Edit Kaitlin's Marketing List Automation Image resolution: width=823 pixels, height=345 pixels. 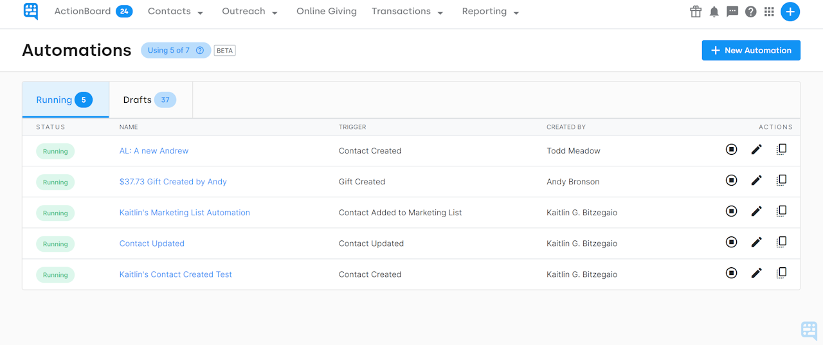point(756,211)
